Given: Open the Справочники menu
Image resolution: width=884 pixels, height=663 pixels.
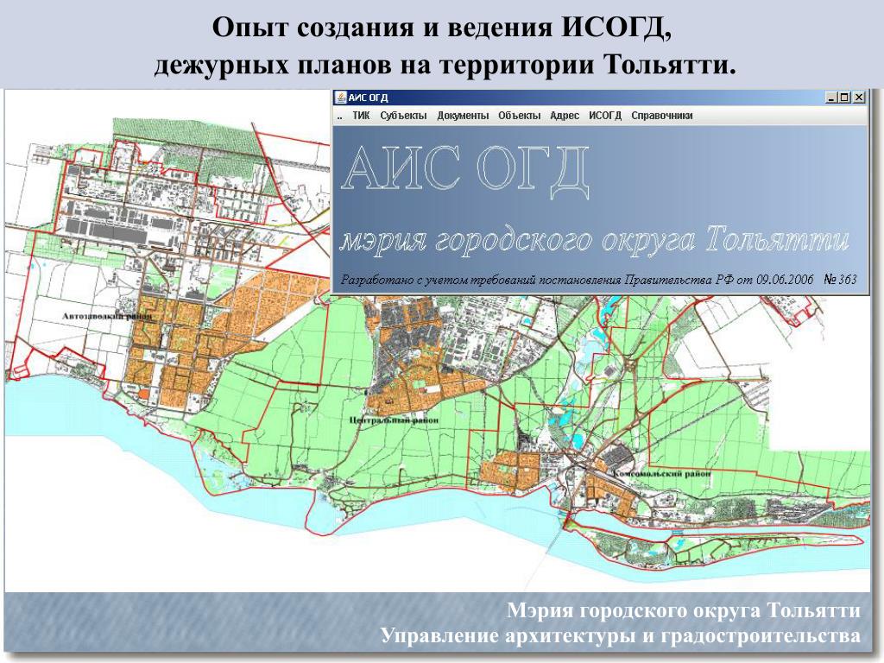Looking at the screenshot, I should tap(662, 116).
